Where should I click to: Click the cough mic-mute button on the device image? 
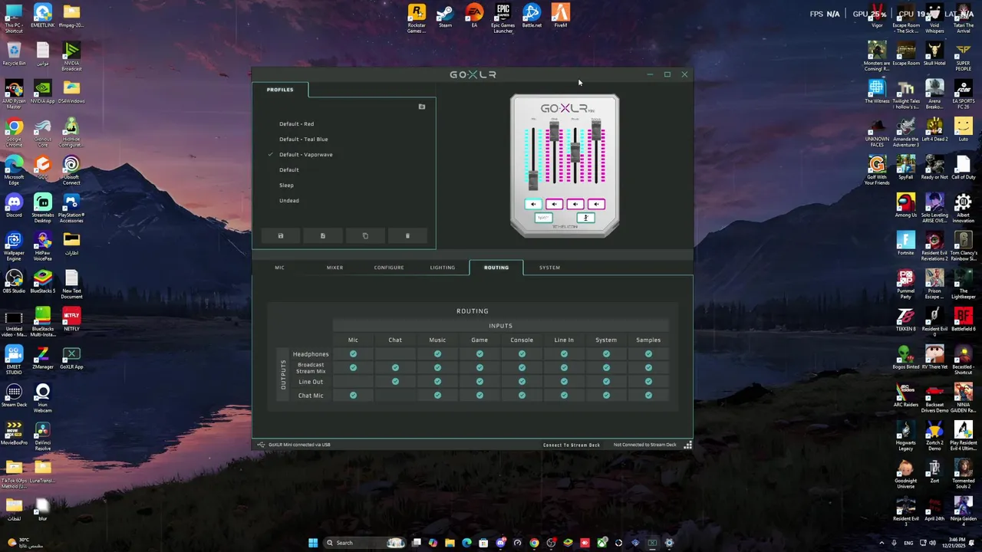pos(585,218)
